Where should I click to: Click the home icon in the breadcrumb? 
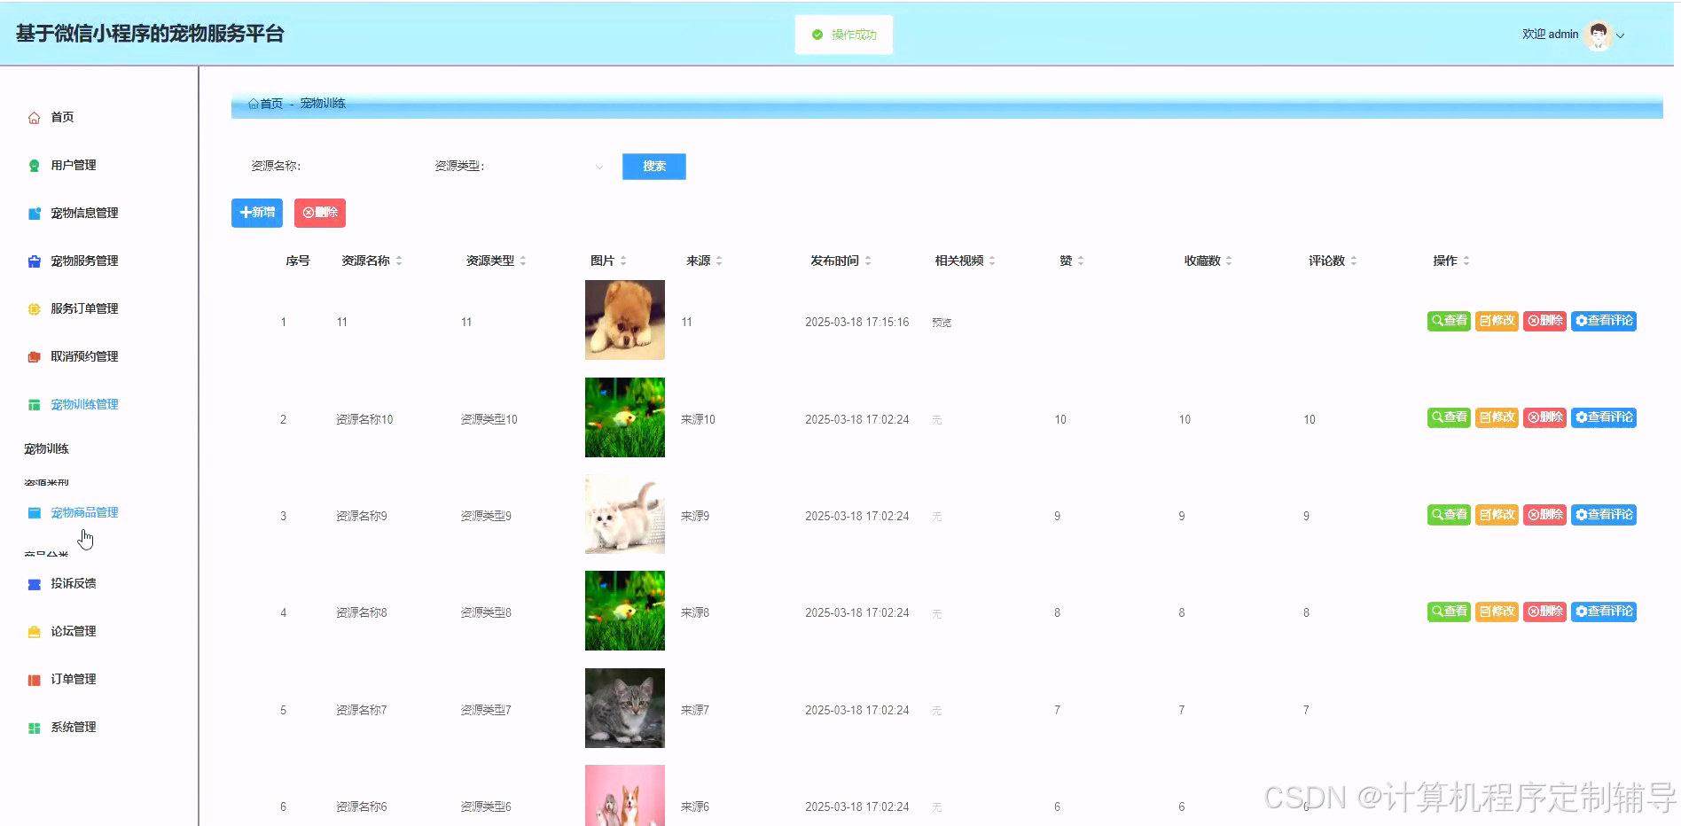252,104
